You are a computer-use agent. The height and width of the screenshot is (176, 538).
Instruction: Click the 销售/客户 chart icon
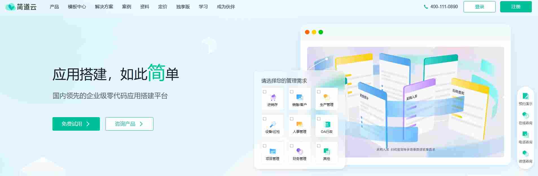tap(300, 97)
